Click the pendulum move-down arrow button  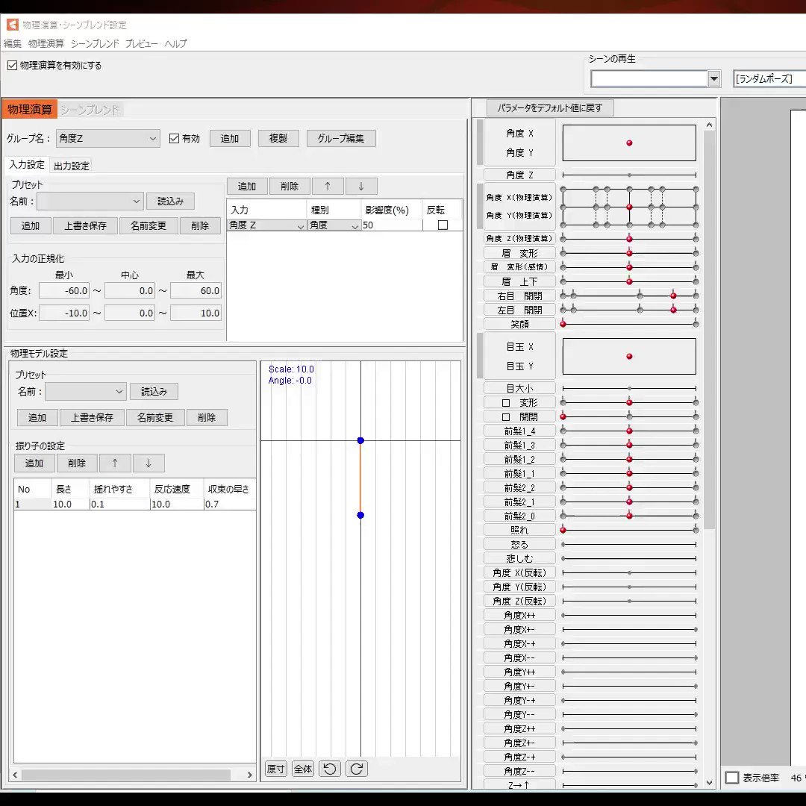[x=149, y=463]
